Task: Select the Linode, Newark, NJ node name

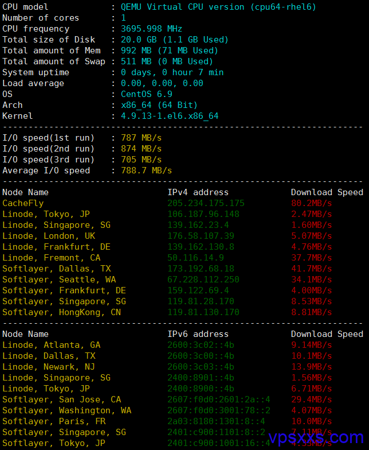Action: click(48, 367)
